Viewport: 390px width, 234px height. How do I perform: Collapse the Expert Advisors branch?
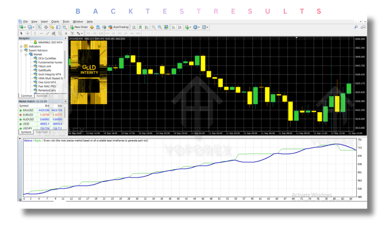21,50
